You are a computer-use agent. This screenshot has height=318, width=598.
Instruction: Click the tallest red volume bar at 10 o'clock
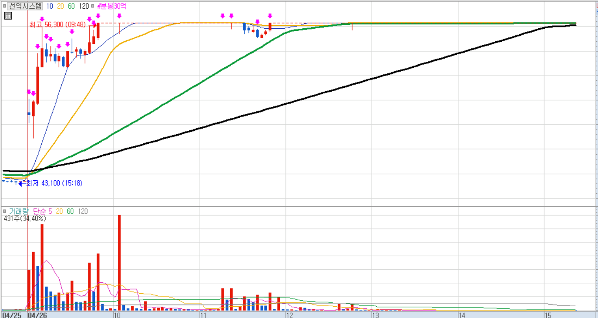pyautogui.click(x=119, y=262)
